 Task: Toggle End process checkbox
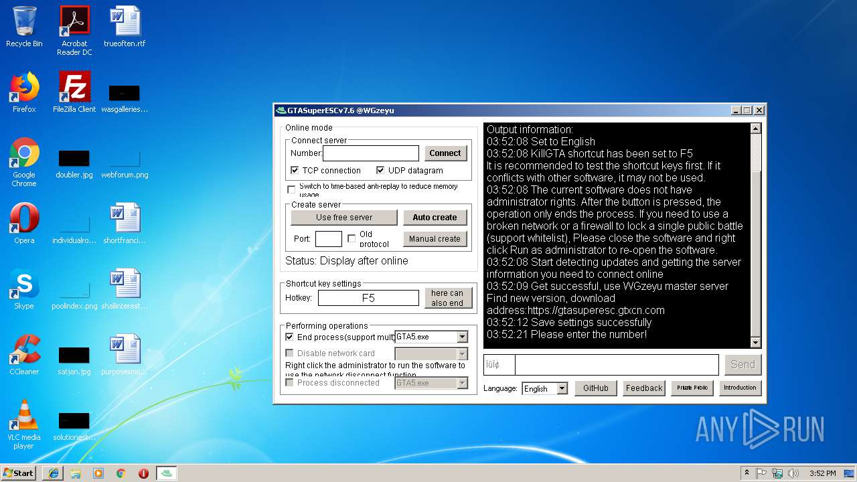pos(289,337)
